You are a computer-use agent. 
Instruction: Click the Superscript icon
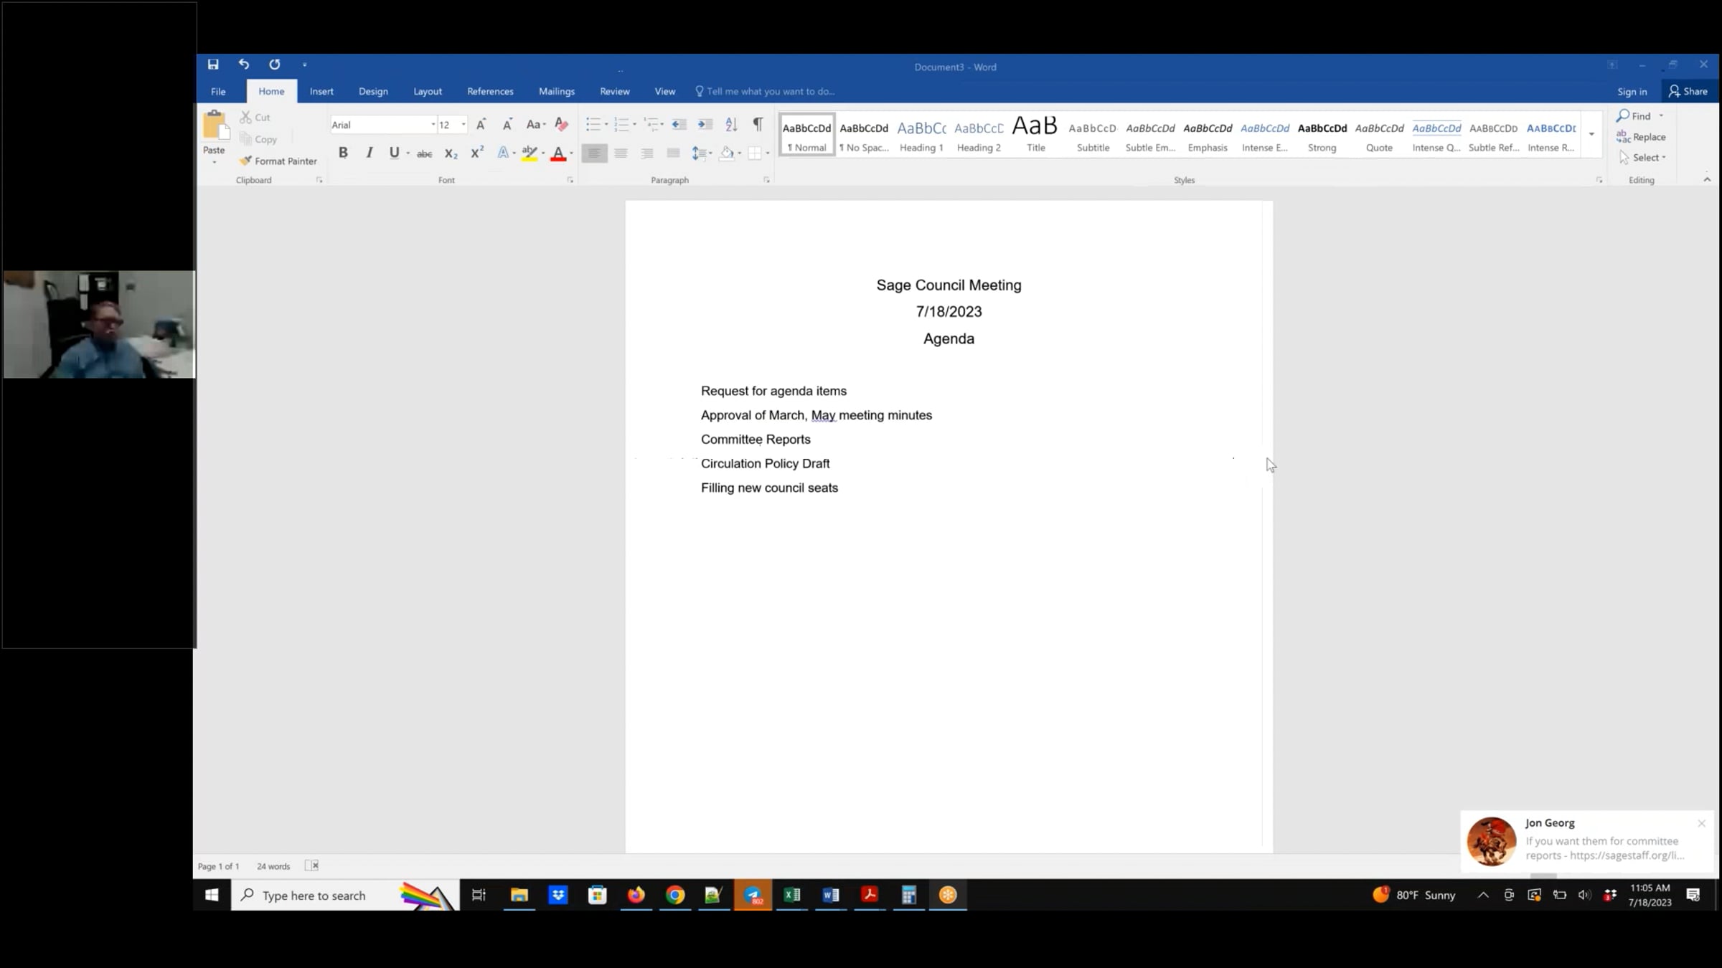tap(476, 153)
